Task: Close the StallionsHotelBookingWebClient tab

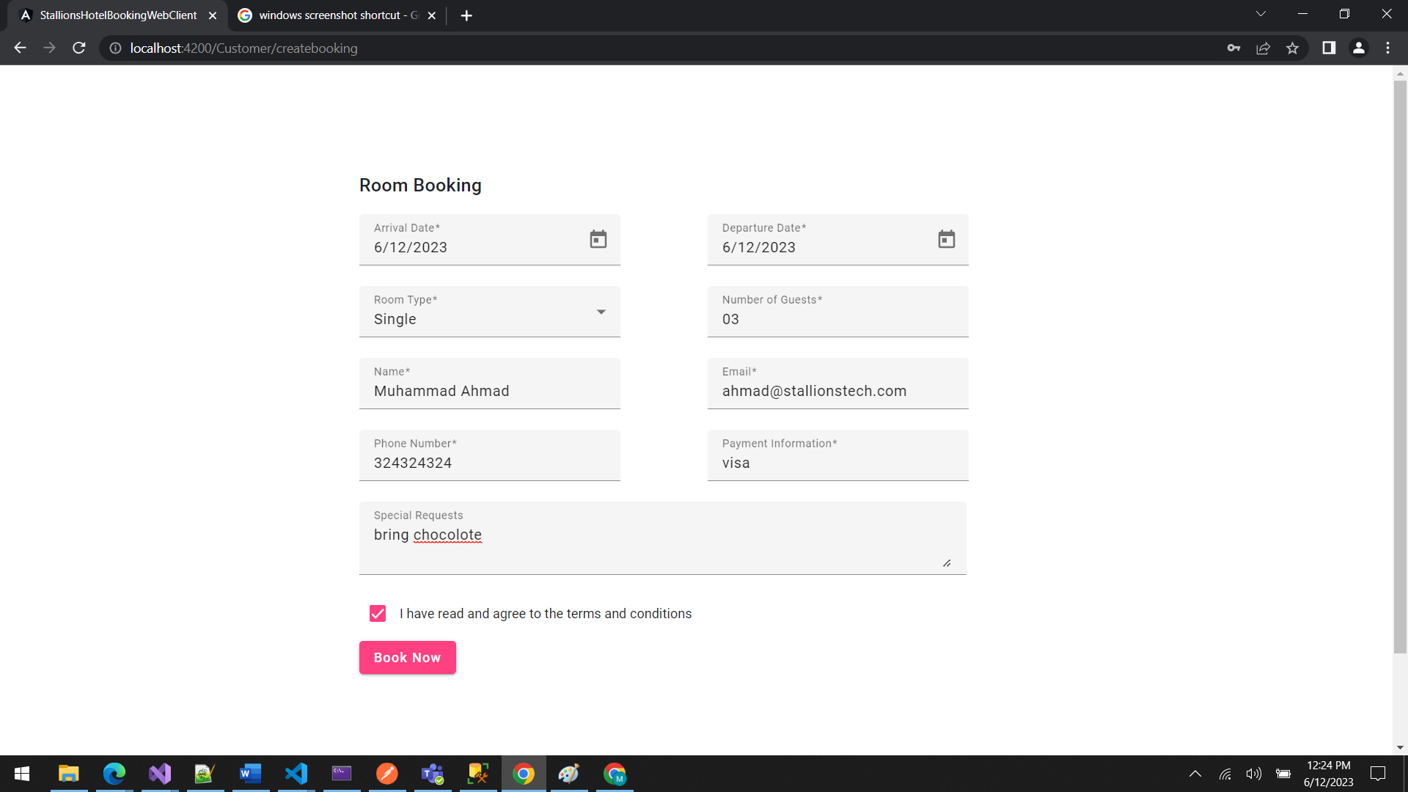Action: [213, 15]
